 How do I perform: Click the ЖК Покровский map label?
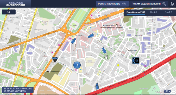point(53,71)
